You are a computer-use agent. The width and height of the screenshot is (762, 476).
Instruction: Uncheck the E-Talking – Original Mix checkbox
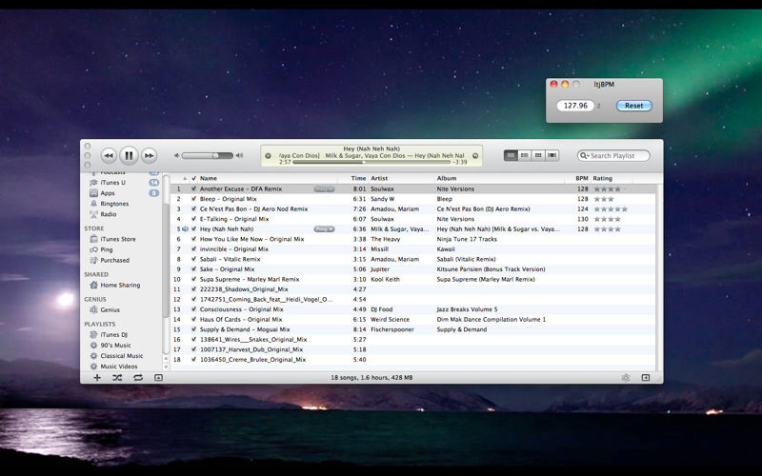[x=194, y=219]
